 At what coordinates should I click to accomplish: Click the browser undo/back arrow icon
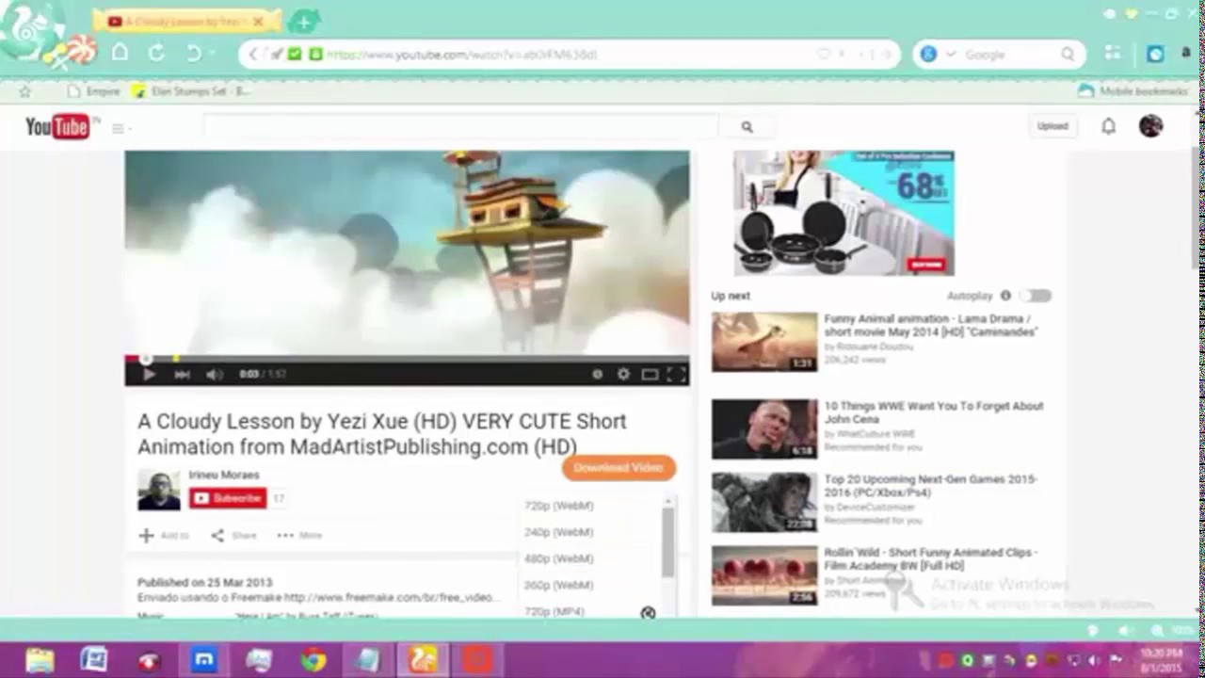point(194,53)
